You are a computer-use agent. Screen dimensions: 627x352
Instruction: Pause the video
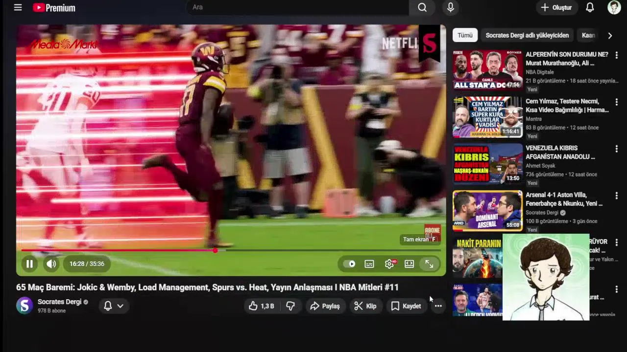pyautogui.click(x=29, y=264)
